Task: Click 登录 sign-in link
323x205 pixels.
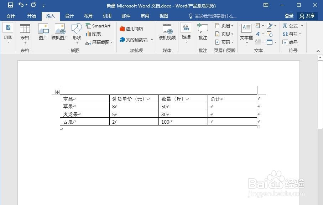Action: click(289, 16)
